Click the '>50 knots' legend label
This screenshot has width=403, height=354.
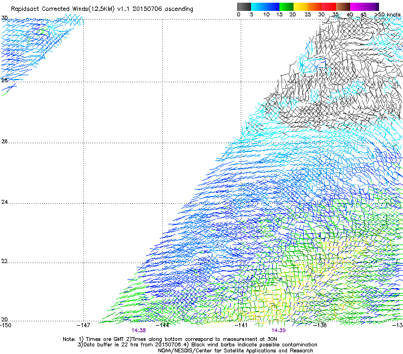tap(387, 15)
